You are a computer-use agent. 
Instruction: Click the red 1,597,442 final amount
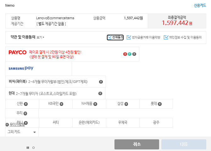click(175, 23)
